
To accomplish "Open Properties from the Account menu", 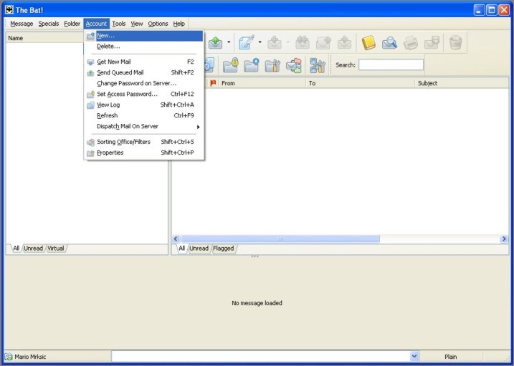I will pos(144,153).
